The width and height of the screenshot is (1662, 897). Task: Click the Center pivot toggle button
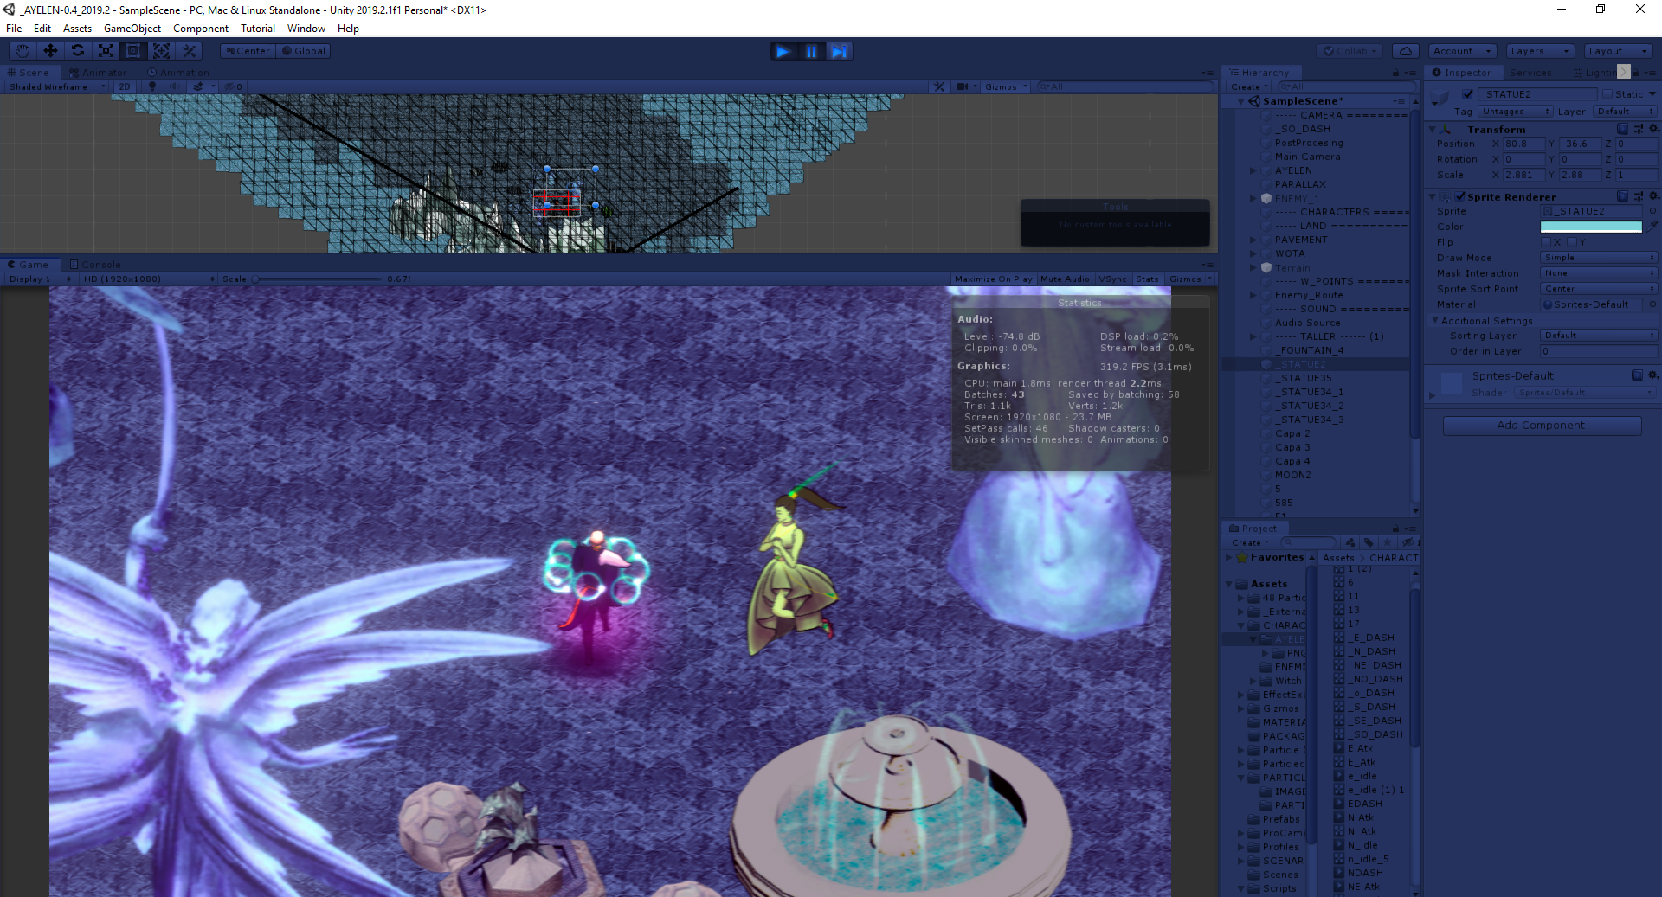pyautogui.click(x=248, y=51)
